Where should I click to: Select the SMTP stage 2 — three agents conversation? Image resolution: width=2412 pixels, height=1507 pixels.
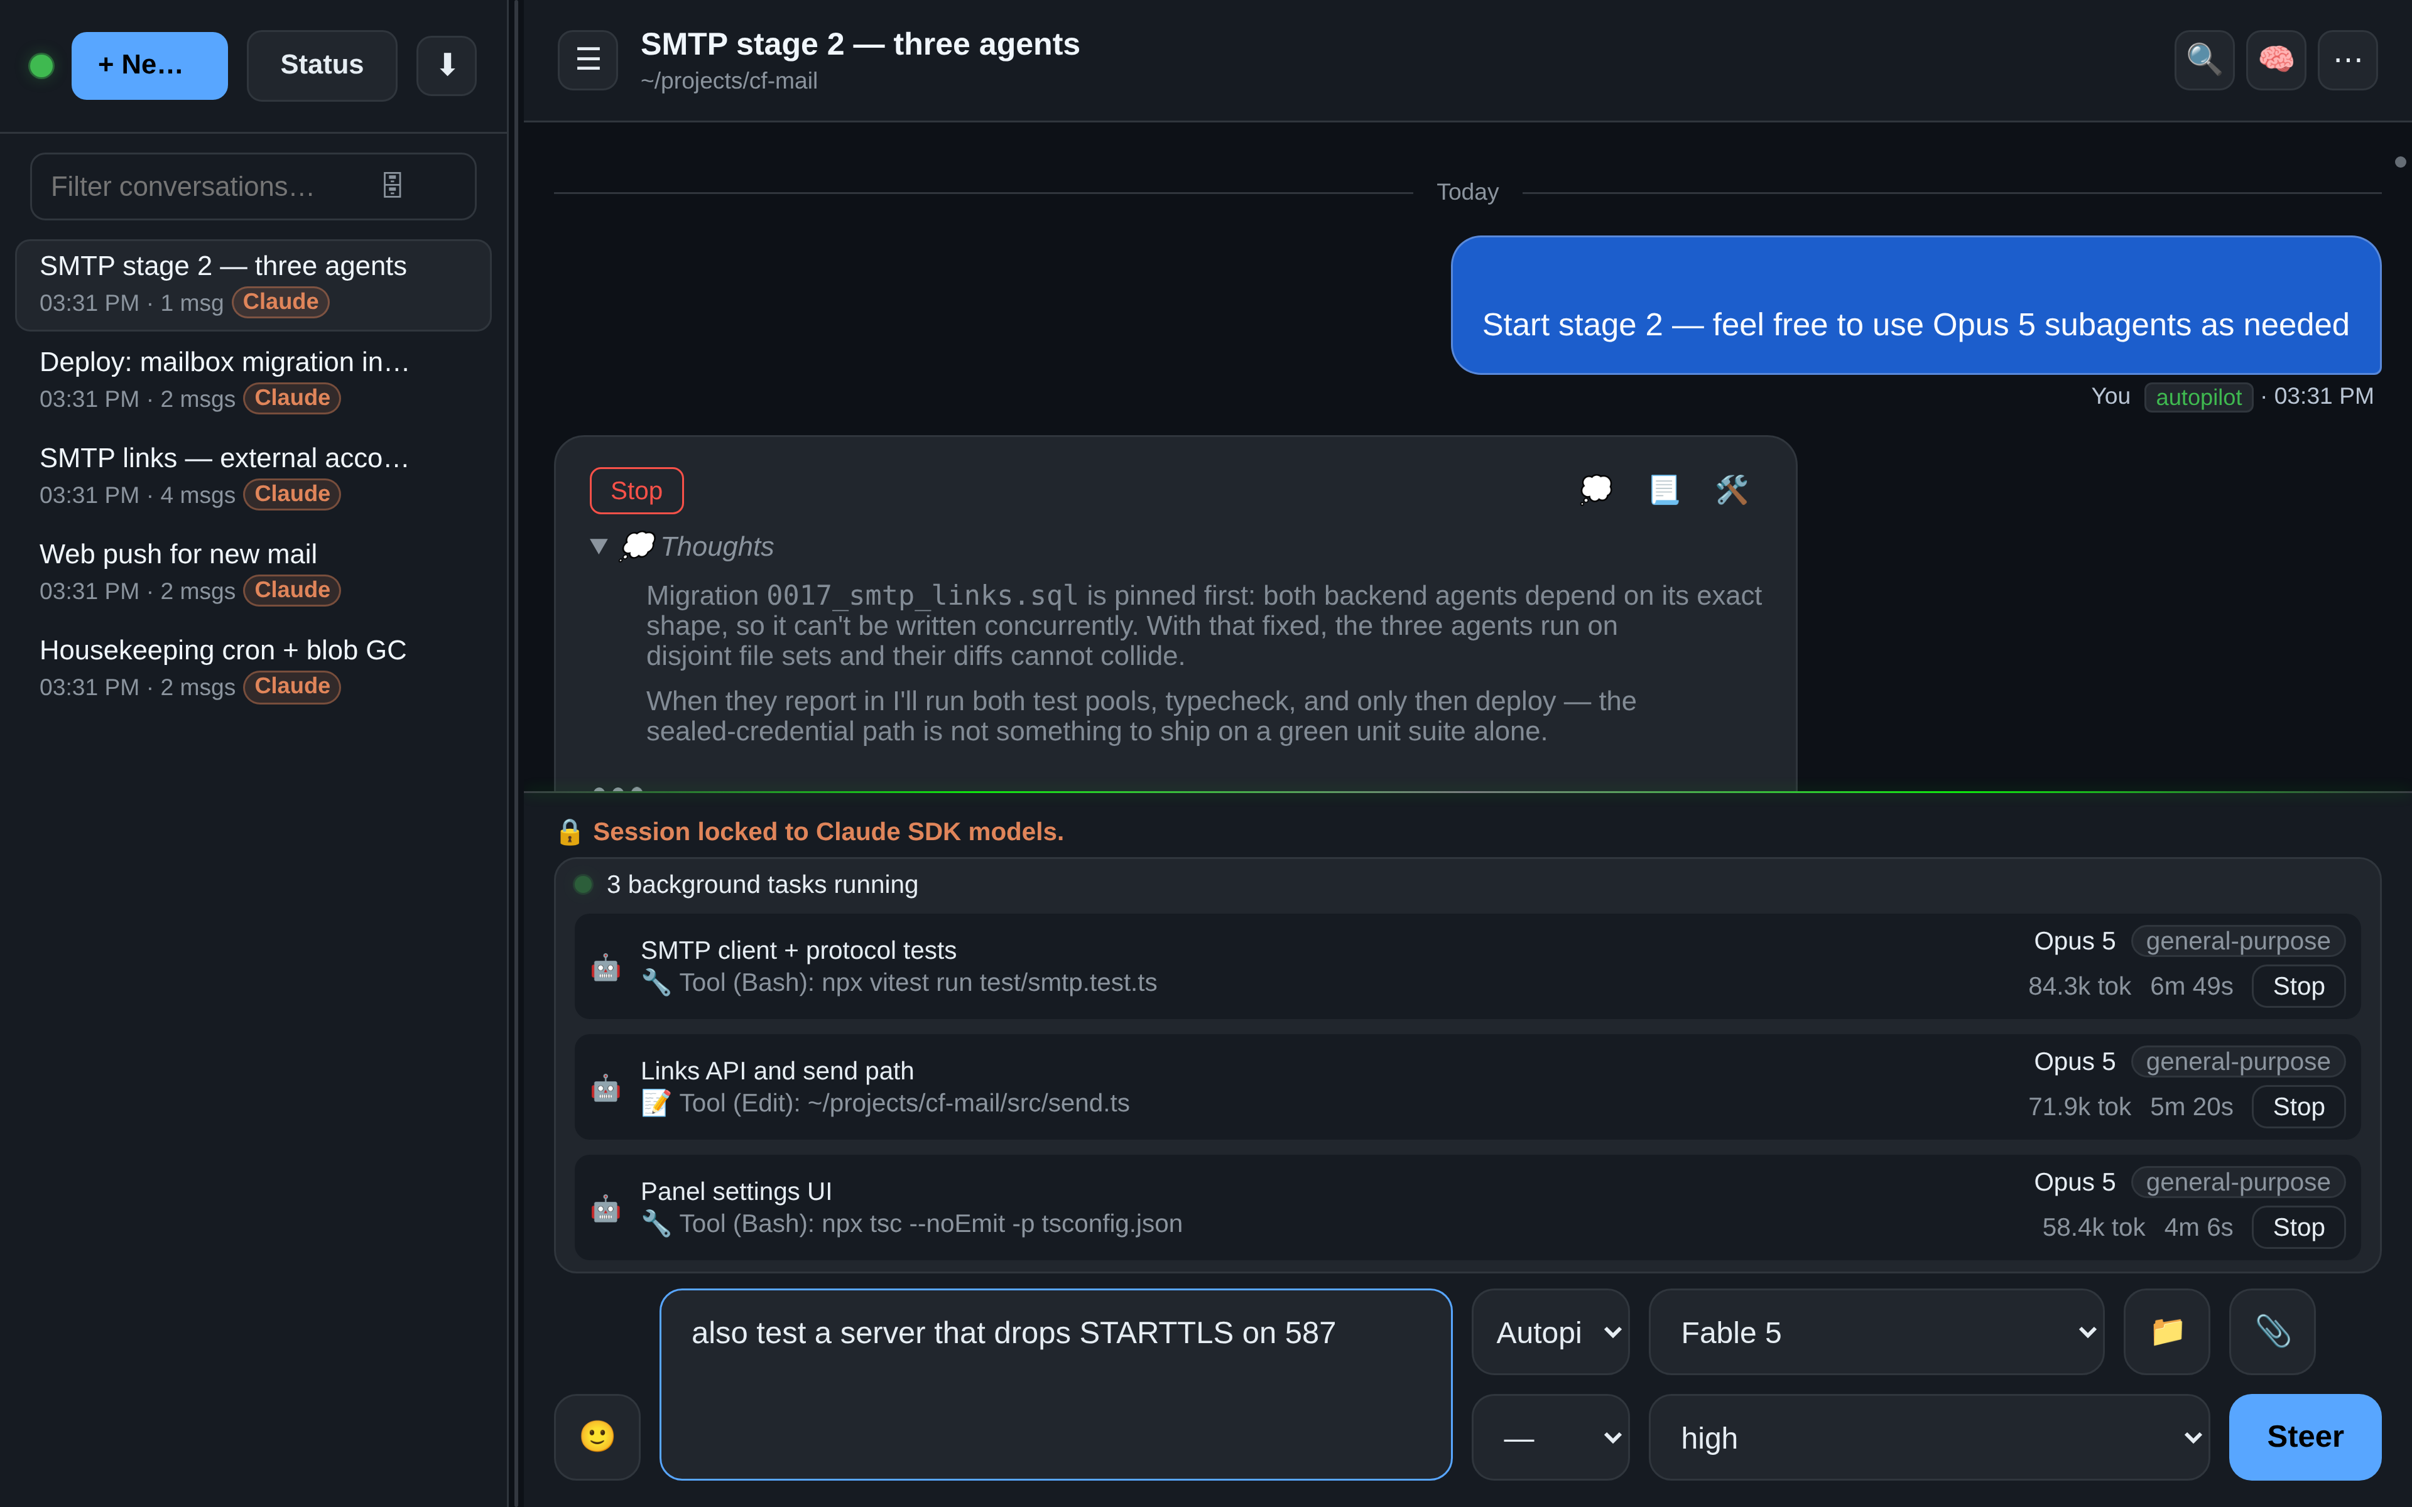click(x=253, y=284)
